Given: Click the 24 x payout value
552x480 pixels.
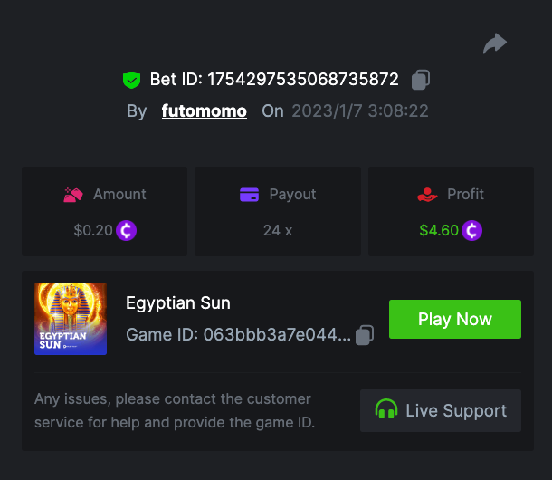Looking at the screenshot, I should point(278,230).
